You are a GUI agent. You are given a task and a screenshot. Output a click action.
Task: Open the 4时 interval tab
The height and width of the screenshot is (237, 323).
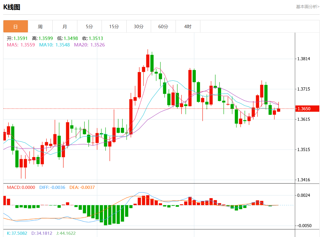(x=188, y=26)
